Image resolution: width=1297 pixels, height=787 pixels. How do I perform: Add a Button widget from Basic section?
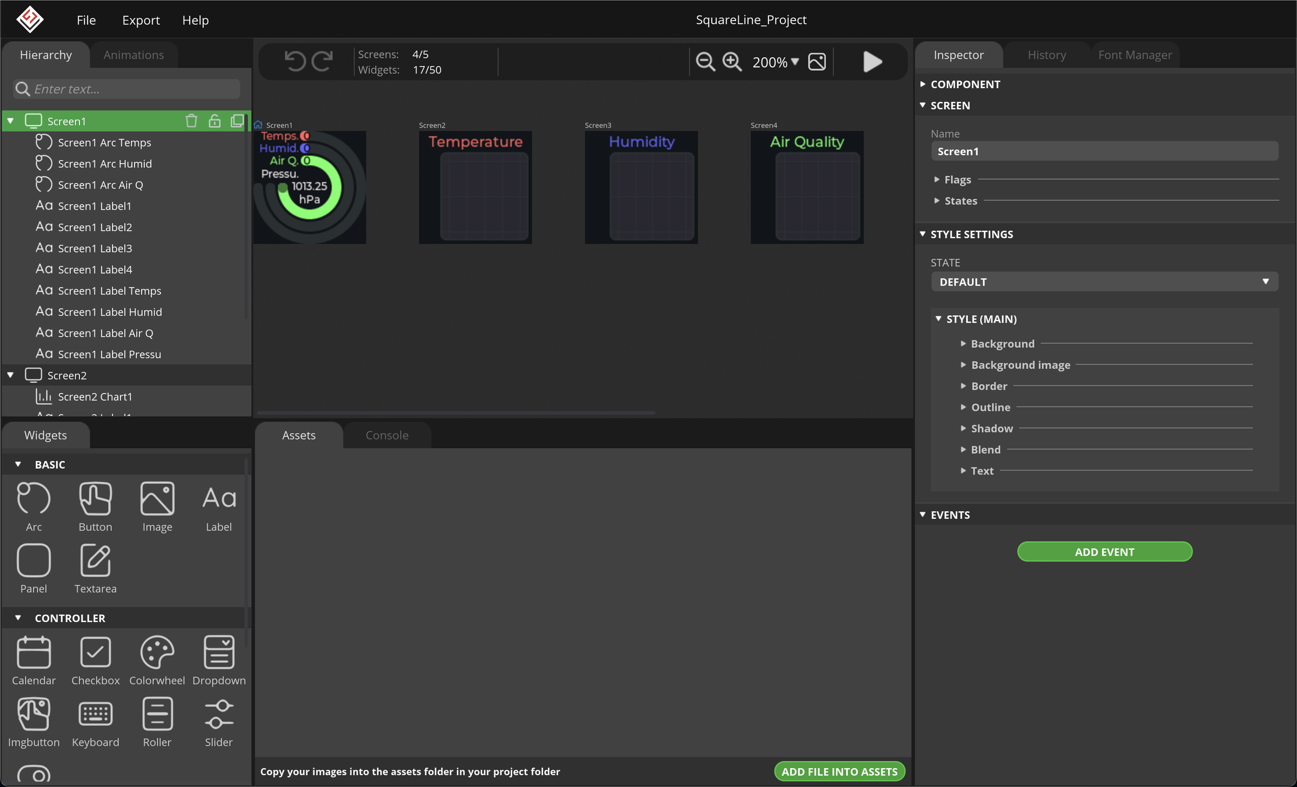[x=95, y=505]
